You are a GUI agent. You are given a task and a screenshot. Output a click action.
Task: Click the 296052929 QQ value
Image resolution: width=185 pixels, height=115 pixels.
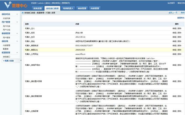tap(80, 50)
